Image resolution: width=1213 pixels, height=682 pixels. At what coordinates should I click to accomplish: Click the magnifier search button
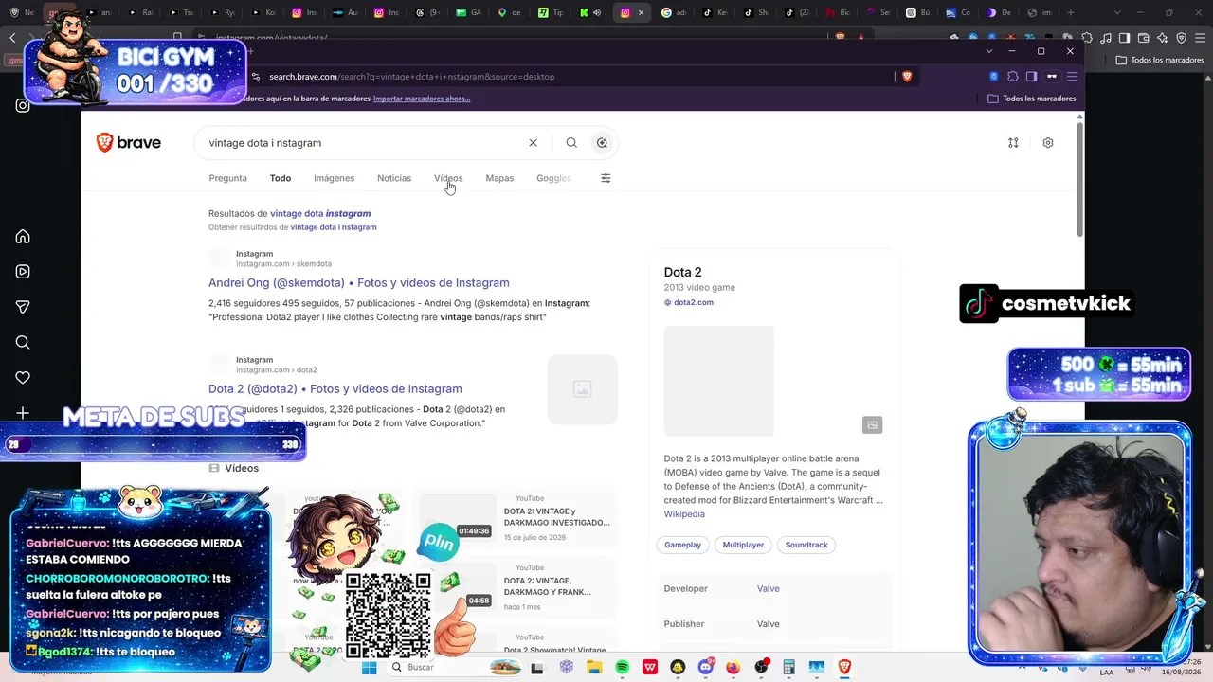click(x=571, y=143)
